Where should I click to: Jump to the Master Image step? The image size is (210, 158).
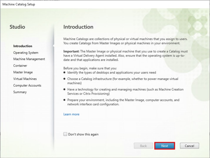23,72
